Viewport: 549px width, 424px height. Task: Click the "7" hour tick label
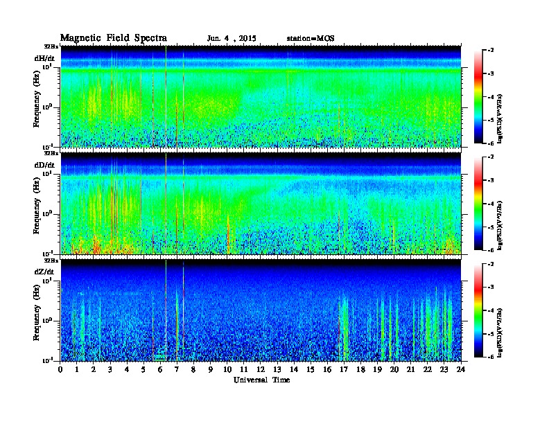coord(177,369)
